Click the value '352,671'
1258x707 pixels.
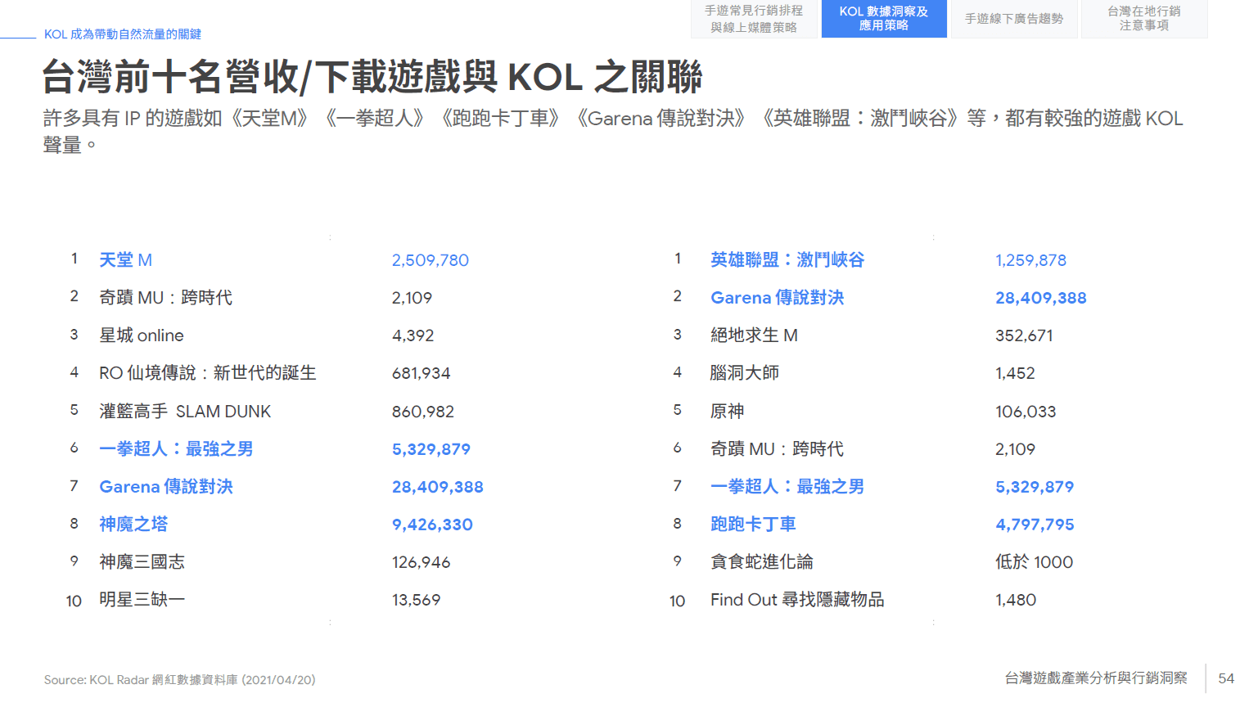tap(1024, 335)
